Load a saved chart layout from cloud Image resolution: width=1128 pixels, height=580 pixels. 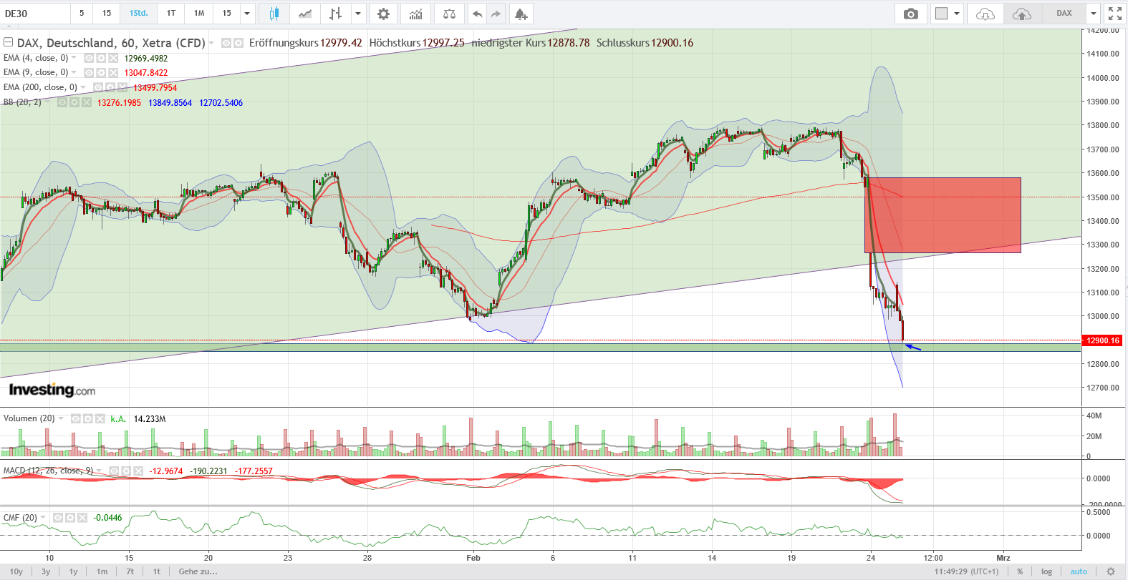[985, 14]
